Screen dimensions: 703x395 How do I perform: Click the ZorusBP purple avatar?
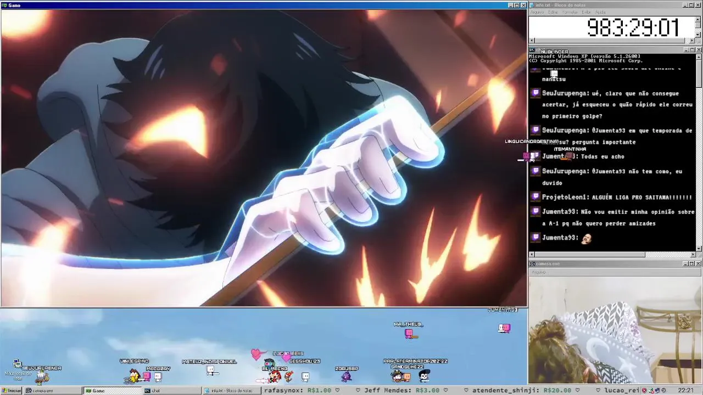[x=346, y=376]
